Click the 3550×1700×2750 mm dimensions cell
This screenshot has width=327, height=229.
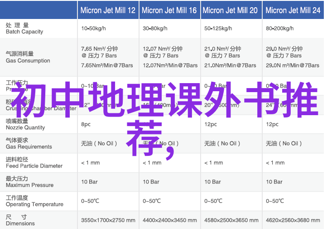pos(108,220)
